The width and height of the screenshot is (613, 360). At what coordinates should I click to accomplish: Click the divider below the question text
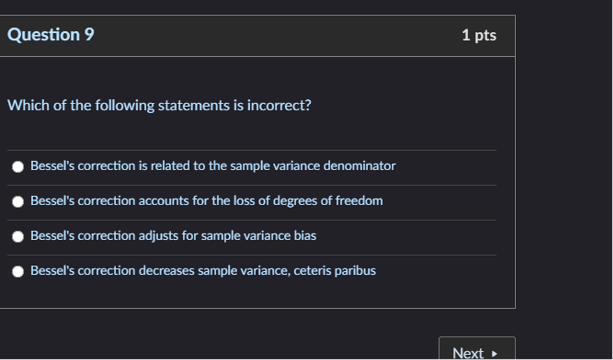pyautogui.click(x=251, y=149)
